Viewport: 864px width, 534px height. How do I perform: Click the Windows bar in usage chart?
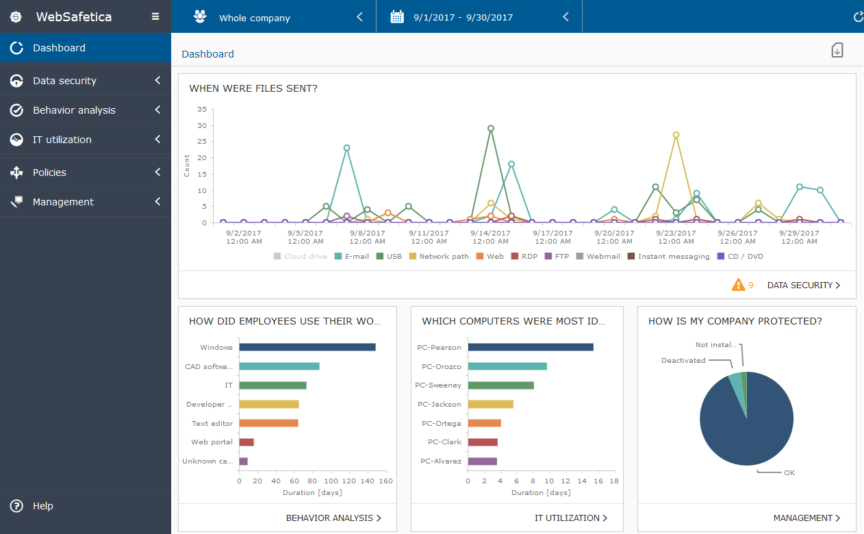(x=307, y=347)
